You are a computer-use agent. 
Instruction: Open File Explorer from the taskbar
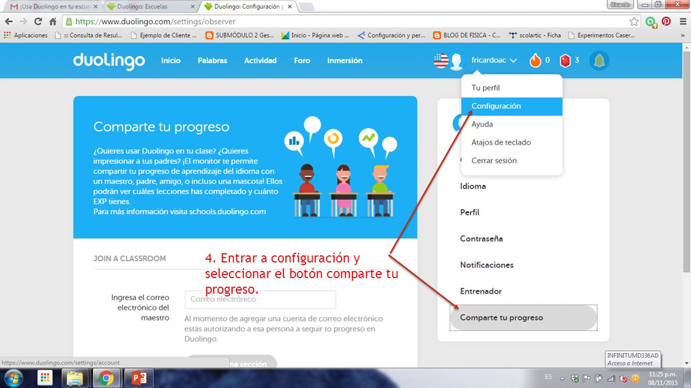tap(75, 378)
